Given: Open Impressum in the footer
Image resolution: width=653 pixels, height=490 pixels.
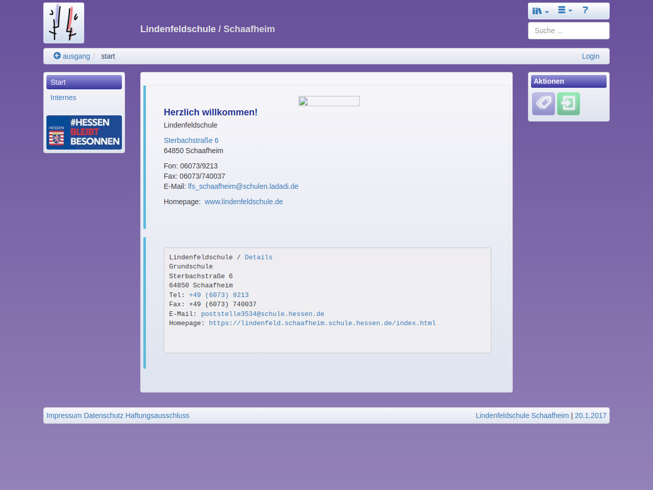Looking at the screenshot, I should tap(64, 415).
